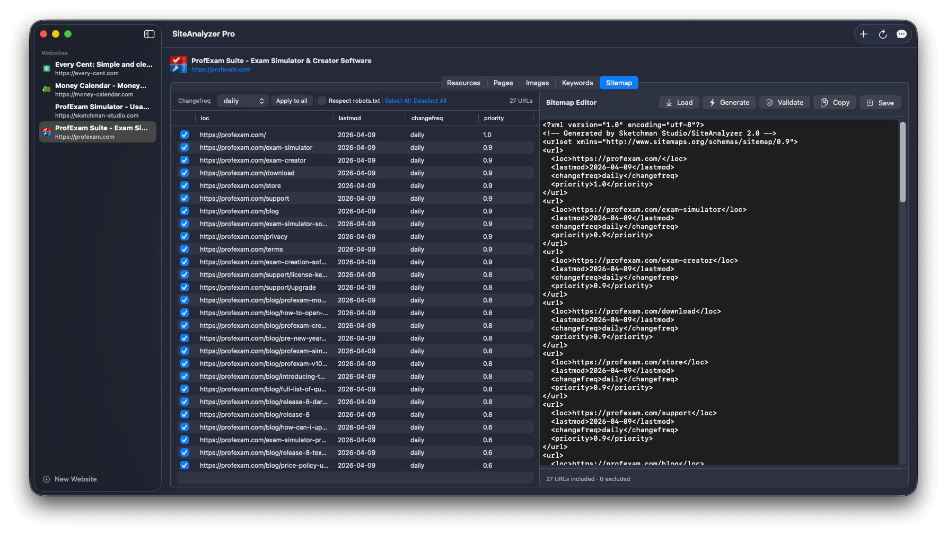This screenshot has width=947, height=535.
Task: Open feedback via the chat bubble icon
Action: coord(901,34)
